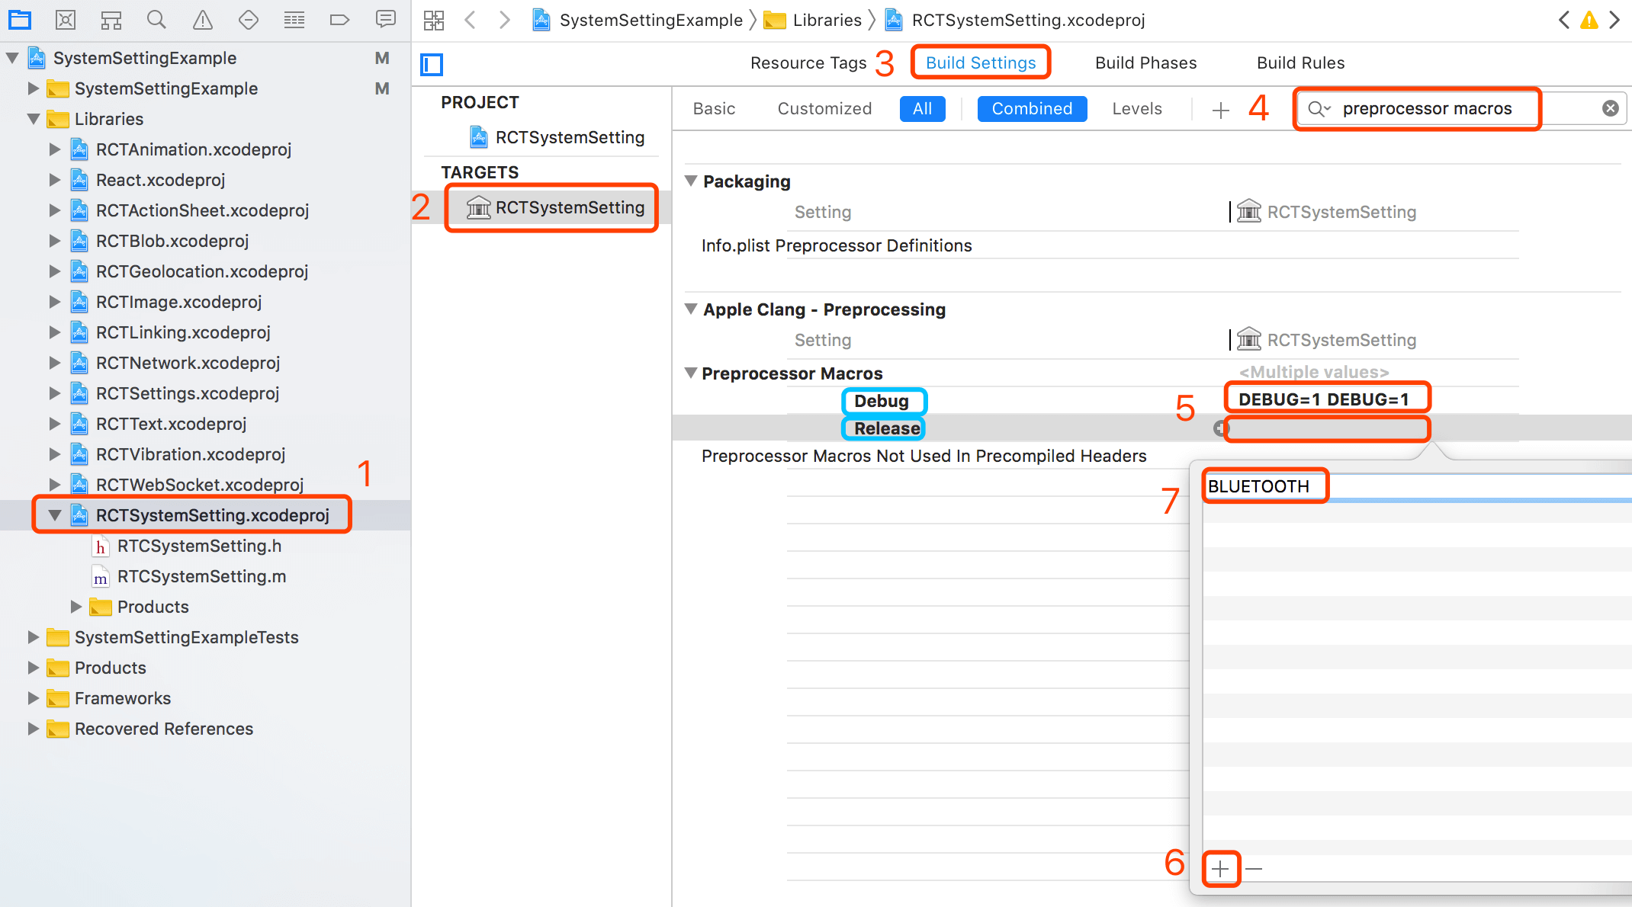
Task: Expand React.xcodeproj
Action: (x=54, y=180)
